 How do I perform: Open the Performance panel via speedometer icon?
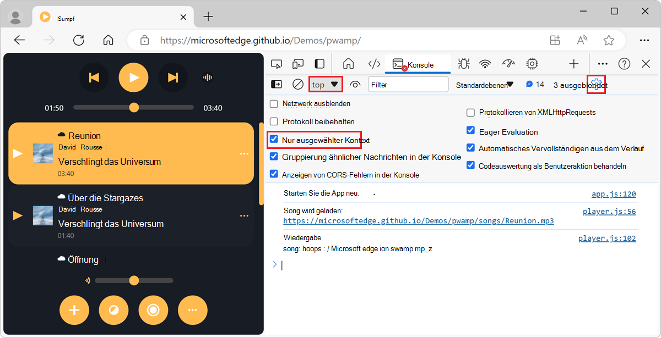click(x=507, y=64)
